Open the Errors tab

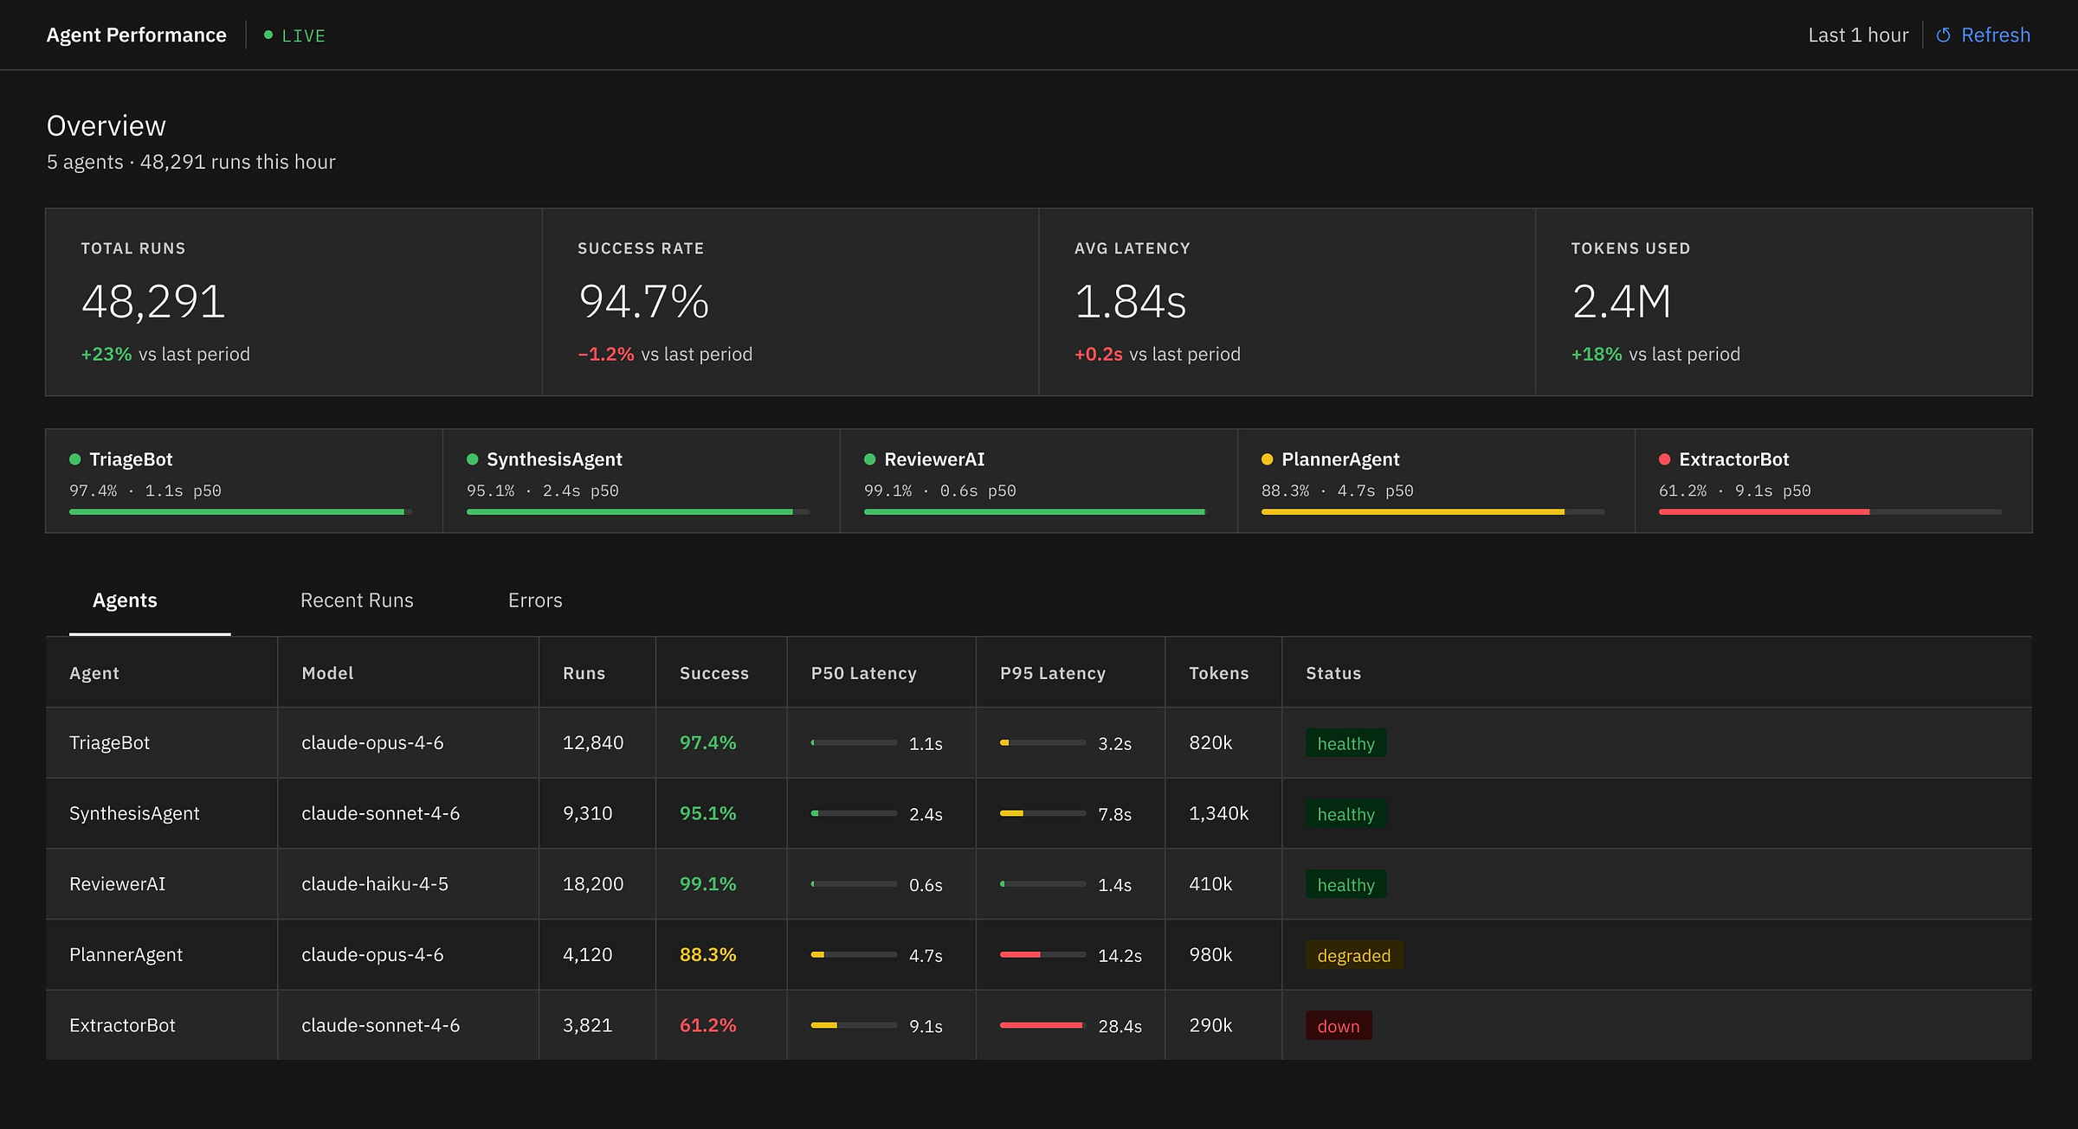[x=535, y=600]
